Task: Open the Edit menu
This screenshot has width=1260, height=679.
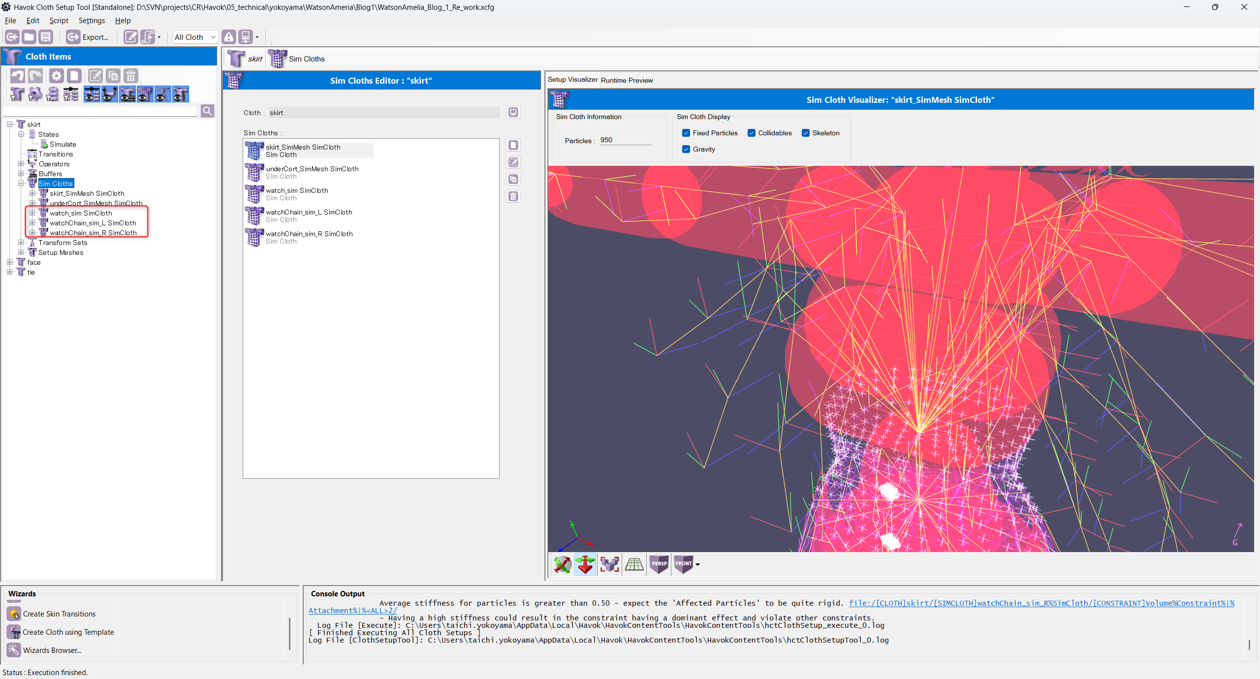Action: click(x=33, y=21)
